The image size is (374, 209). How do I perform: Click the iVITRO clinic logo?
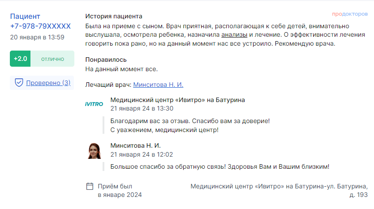(x=94, y=104)
